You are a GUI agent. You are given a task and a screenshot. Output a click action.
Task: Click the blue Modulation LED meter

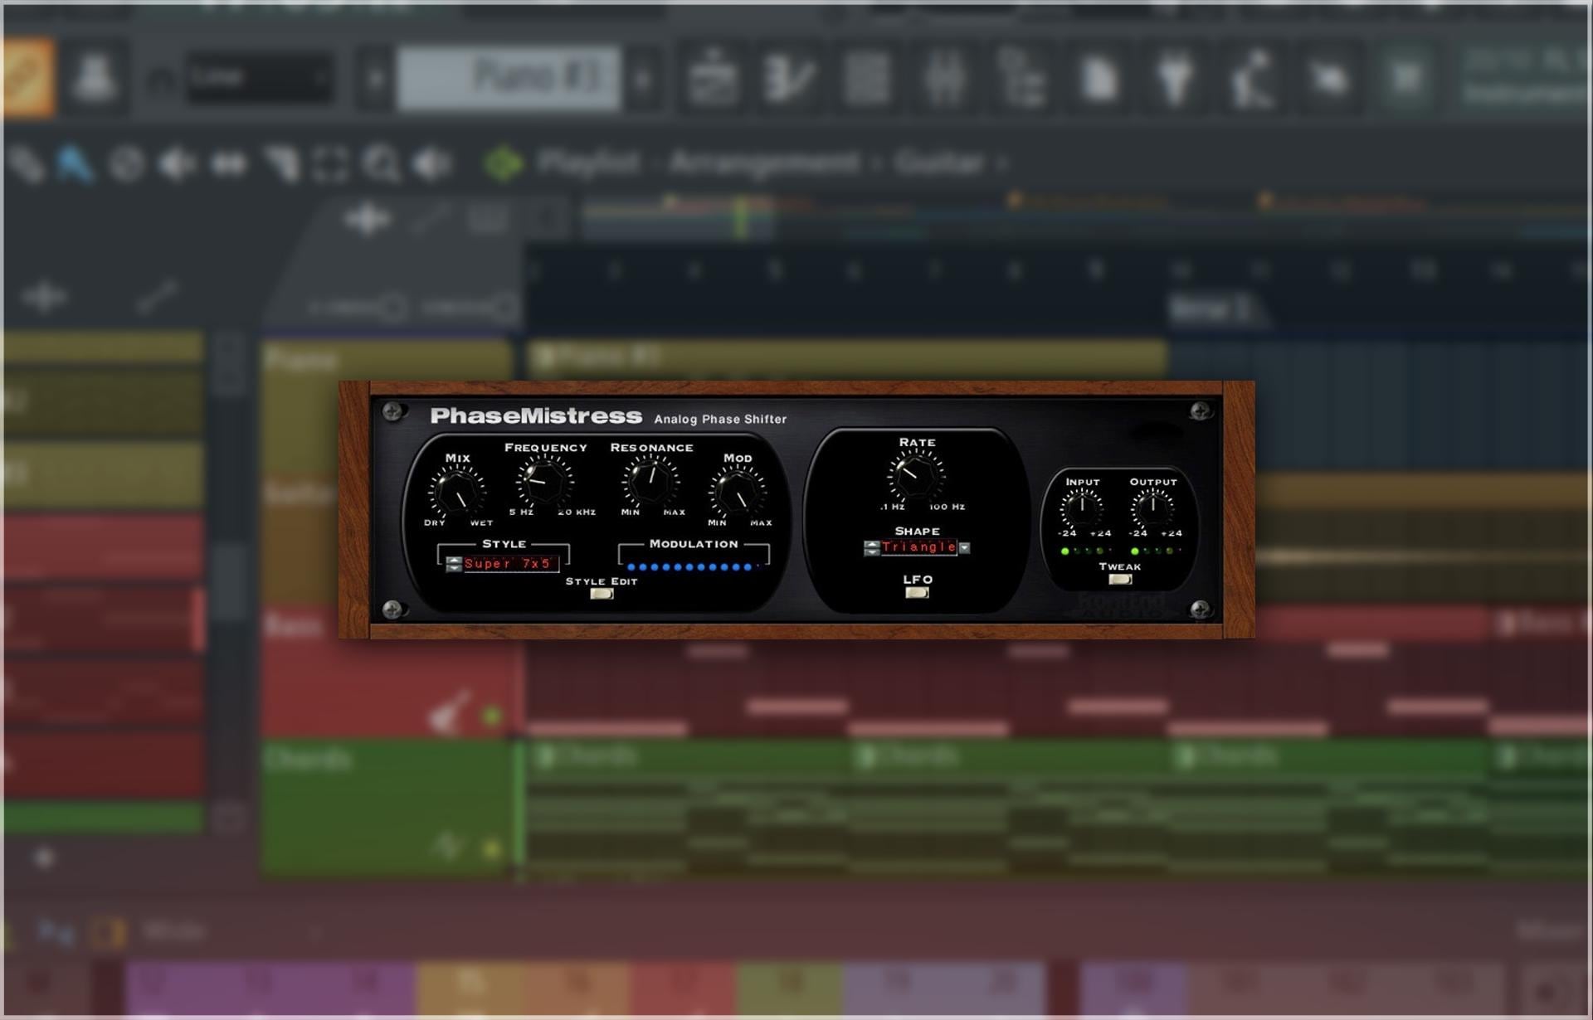pos(693,567)
